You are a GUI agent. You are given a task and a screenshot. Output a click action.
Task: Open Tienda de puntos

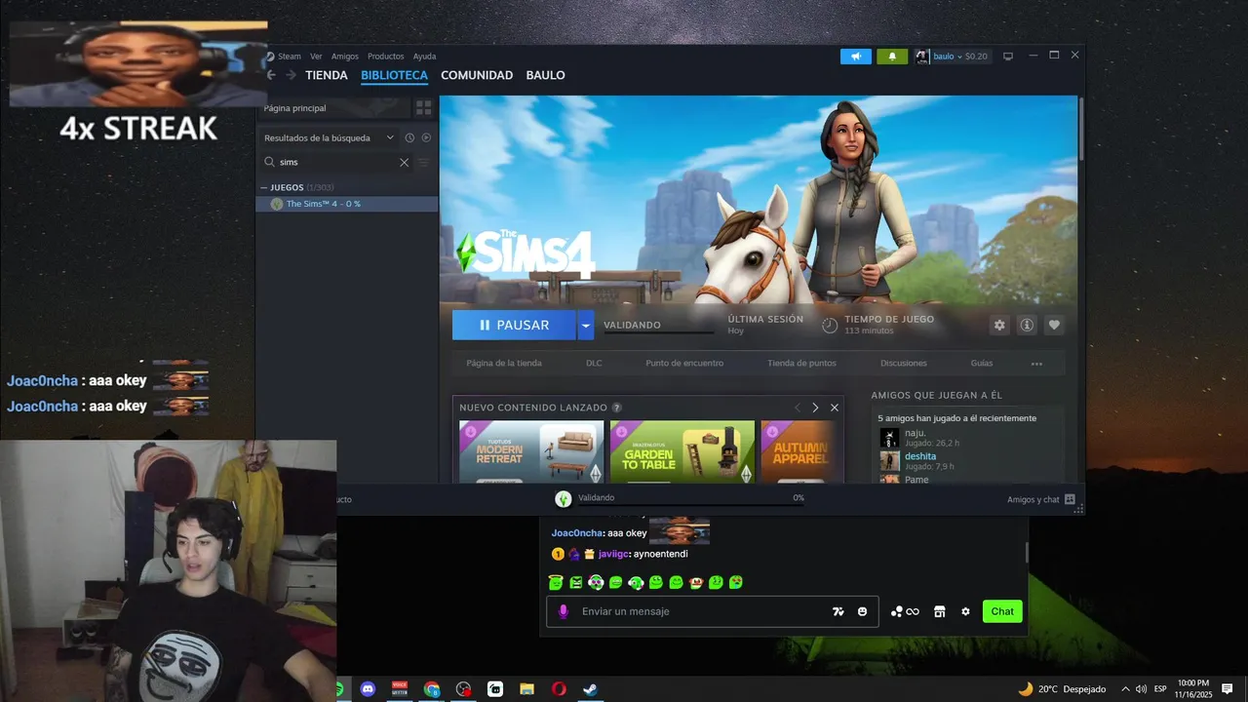[x=801, y=364]
